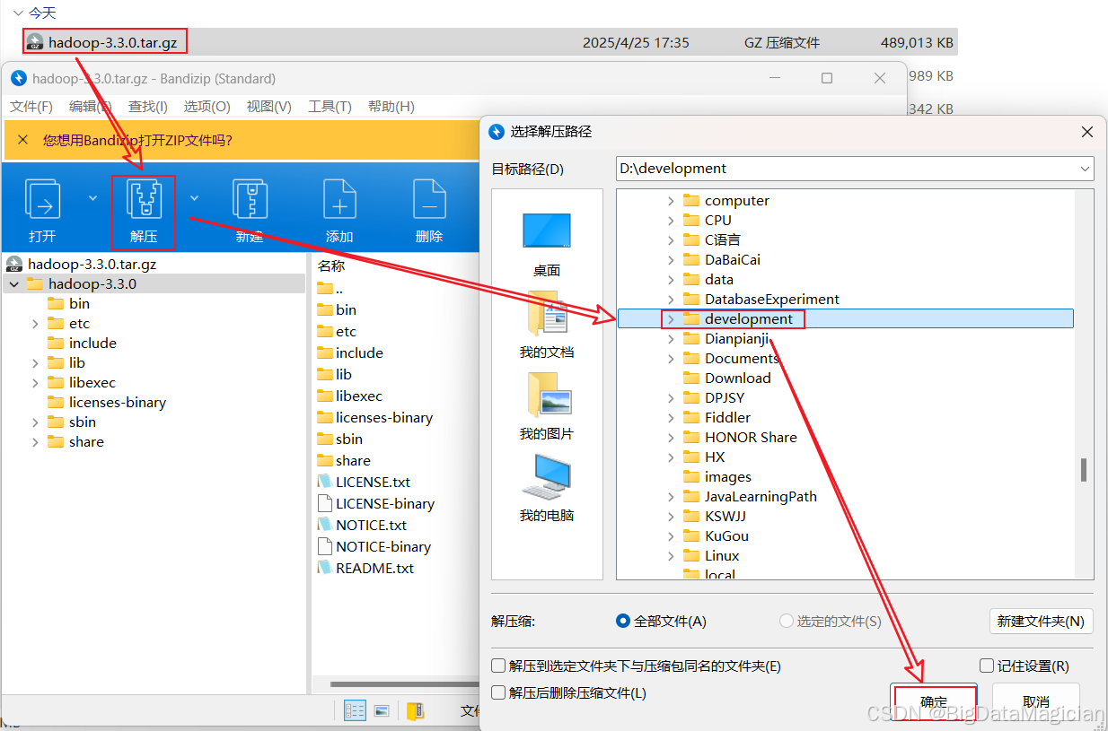Select the HONOR Share folder
This screenshot has height=731, width=1108.
pyautogui.click(x=751, y=438)
